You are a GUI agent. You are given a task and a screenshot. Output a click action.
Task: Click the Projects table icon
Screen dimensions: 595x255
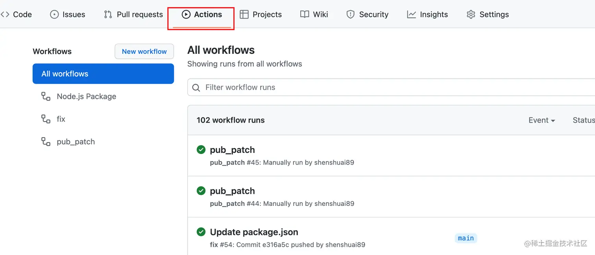tap(244, 15)
